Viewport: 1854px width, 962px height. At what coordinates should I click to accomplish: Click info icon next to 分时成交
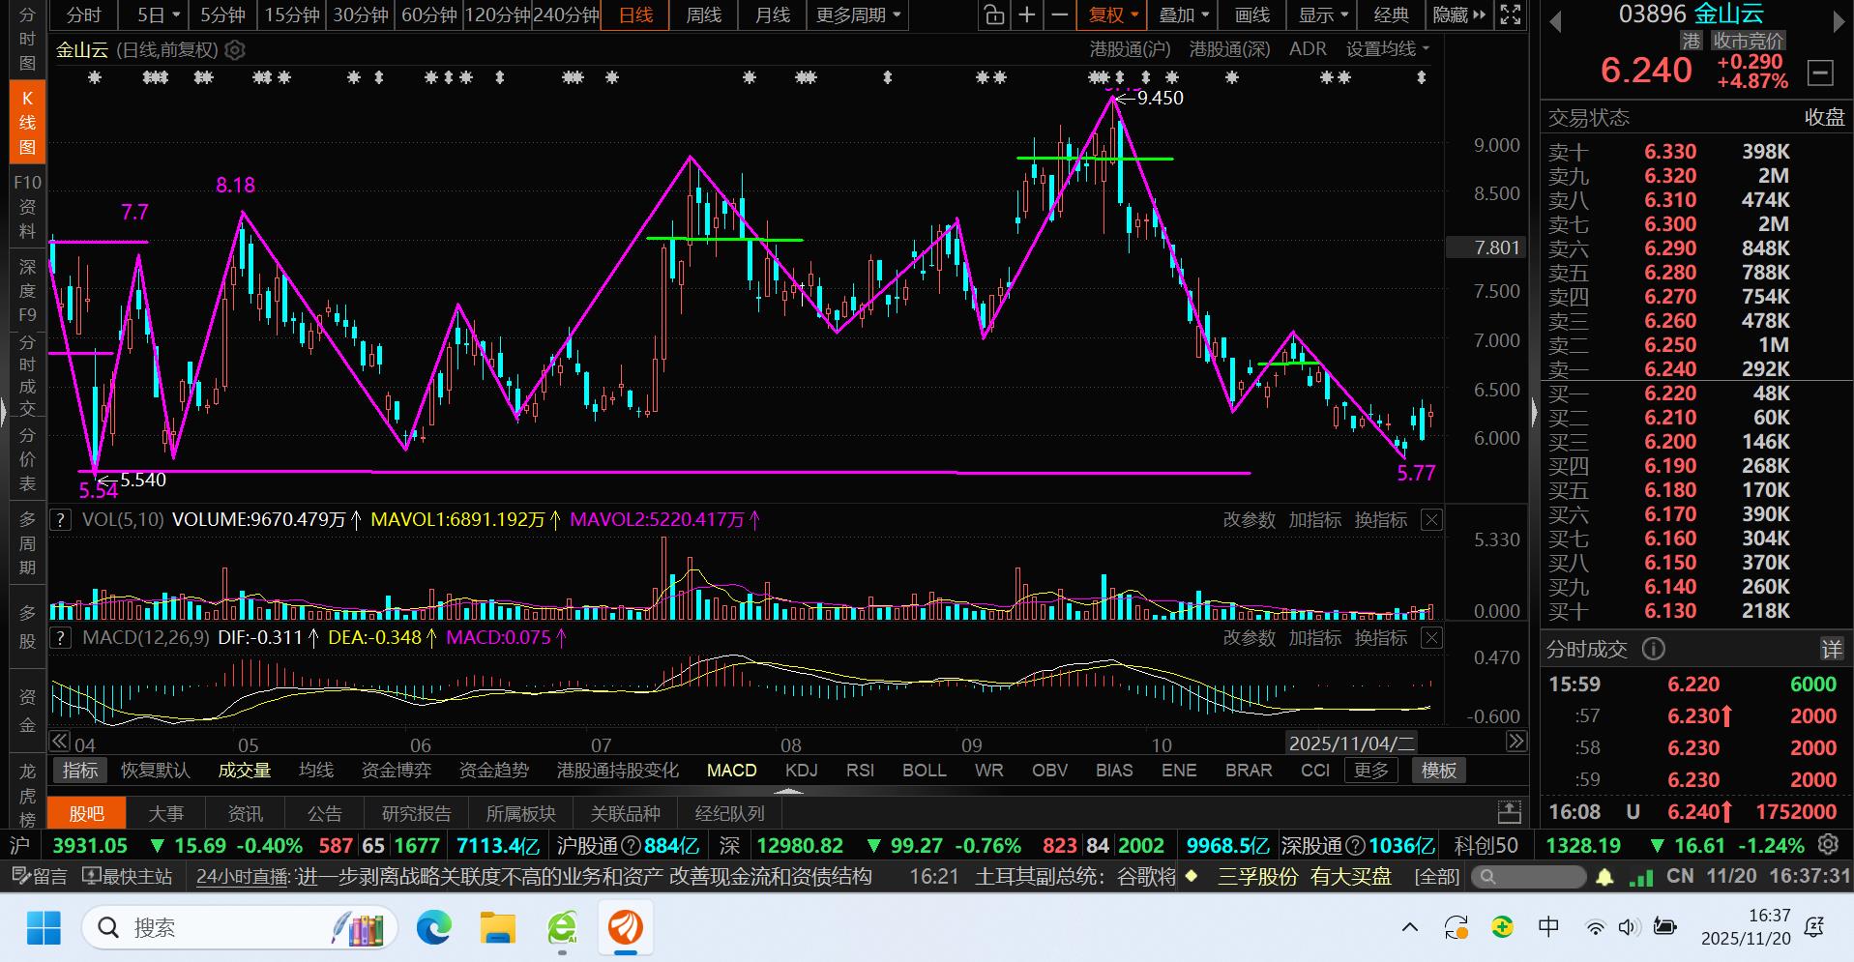pyautogui.click(x=1654, y=649)
